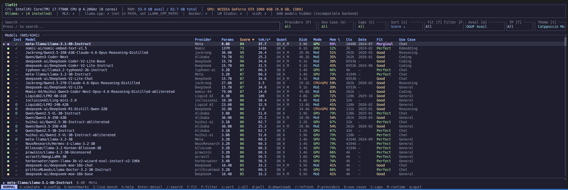Click install marker of Qwen/Qwen3.5-35B-A3B row
The height and width of the screenshot is (190, 568).
click(16, 126)
